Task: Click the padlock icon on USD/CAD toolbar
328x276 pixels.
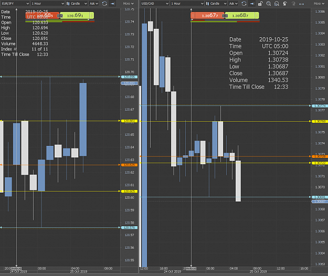Action: 260,3
